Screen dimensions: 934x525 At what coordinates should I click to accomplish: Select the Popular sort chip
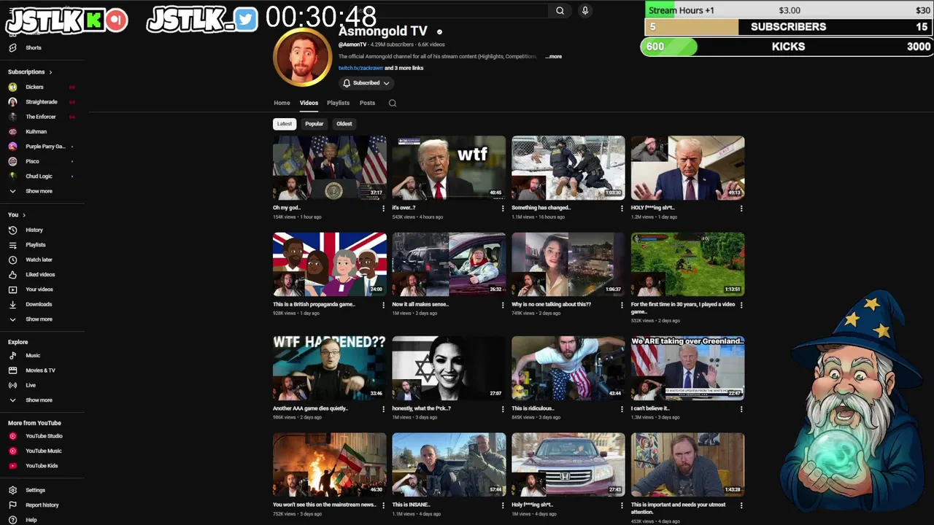314,124
